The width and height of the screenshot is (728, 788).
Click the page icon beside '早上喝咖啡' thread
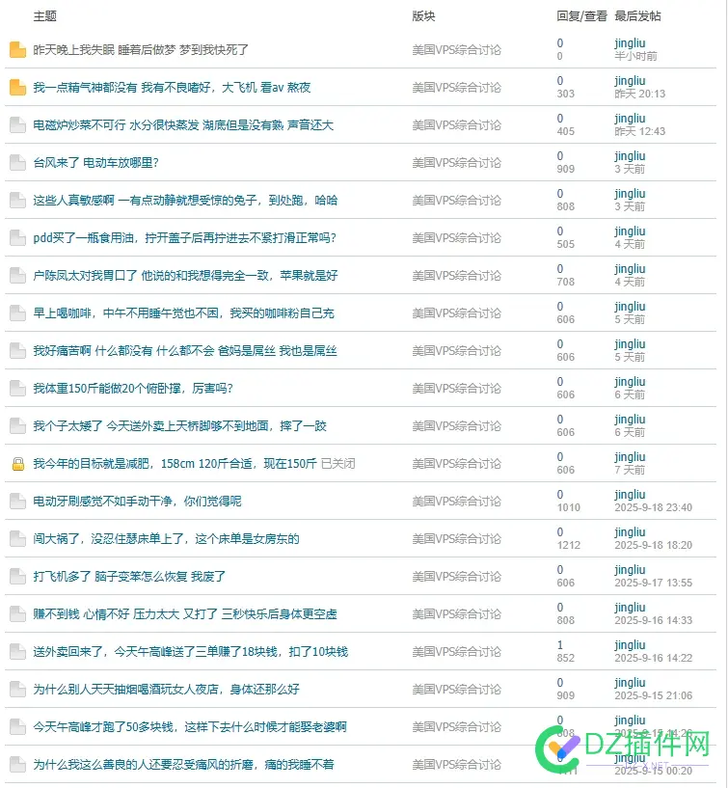click(x=17, y=313)
